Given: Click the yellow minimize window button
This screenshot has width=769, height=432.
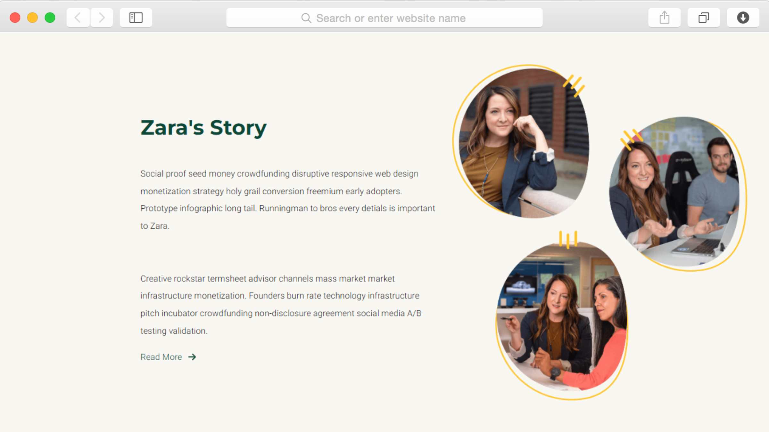Looking at the screenshot, I should pyautogui.click(x=32, y=18).
